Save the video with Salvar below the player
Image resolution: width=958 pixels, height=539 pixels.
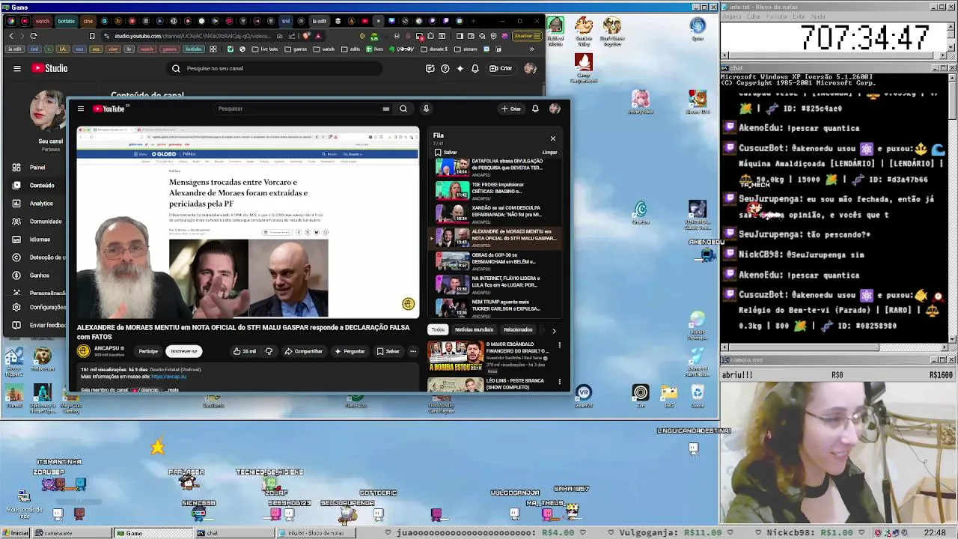pyautogui.click(x=388, y=351)
